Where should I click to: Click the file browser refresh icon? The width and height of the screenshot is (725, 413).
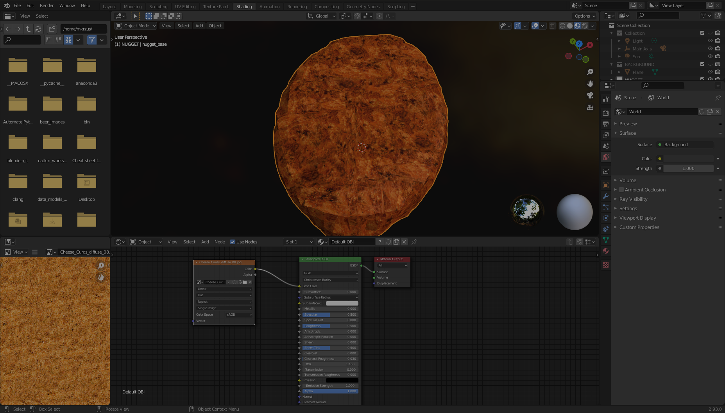(38, 29)
